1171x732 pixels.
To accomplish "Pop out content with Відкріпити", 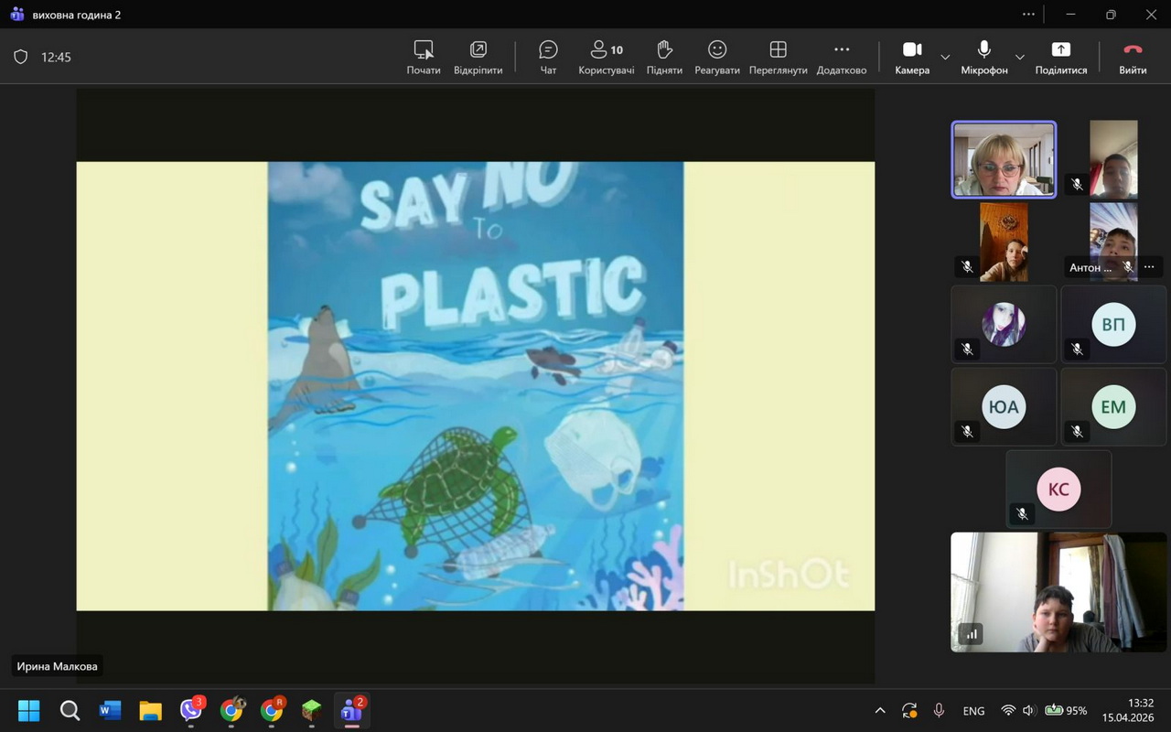I will (478, 57).
